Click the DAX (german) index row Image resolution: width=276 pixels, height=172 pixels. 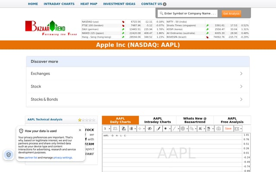tap(123, 29)
